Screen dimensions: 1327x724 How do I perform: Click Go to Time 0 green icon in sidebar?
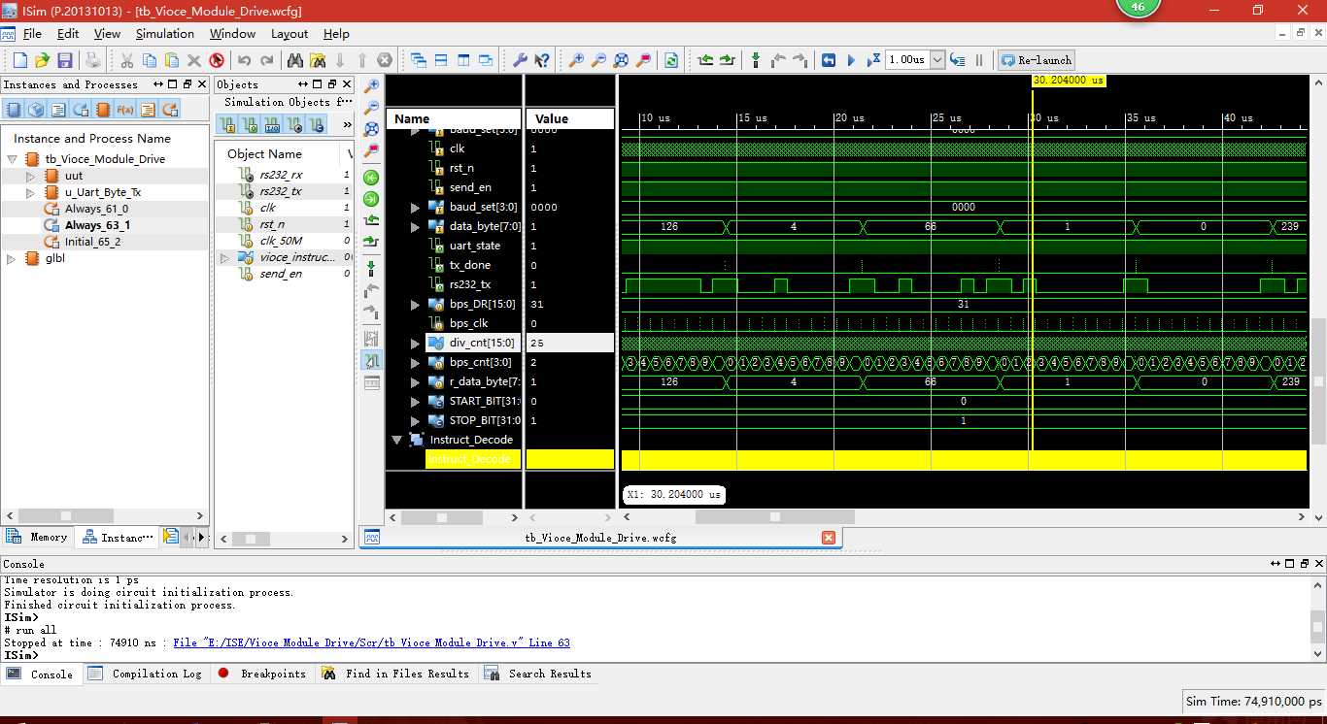(371, 178)
